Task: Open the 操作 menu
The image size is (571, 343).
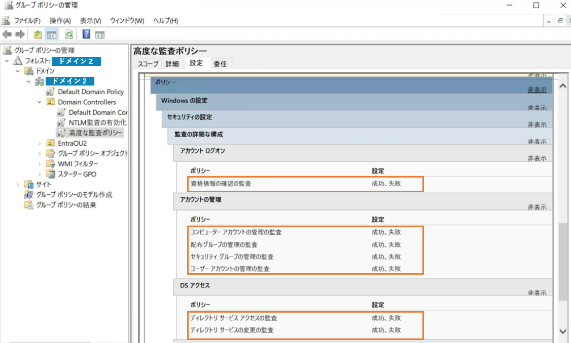Action: pos(60,20)
